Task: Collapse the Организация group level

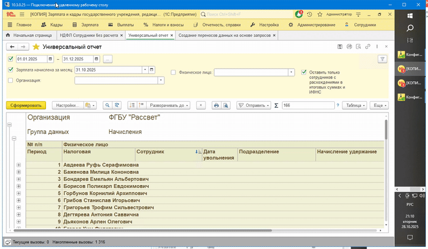Action: 10,125
